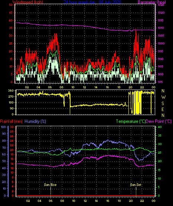Select the Sun Set marker label

click(x=136, y=185)
